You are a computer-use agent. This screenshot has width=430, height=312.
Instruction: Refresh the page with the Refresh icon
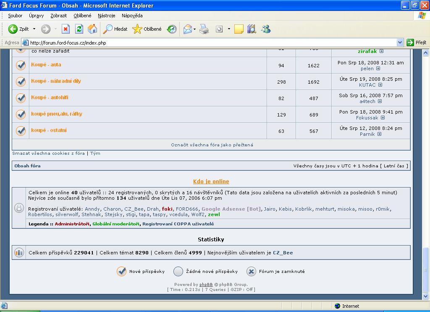79,29
